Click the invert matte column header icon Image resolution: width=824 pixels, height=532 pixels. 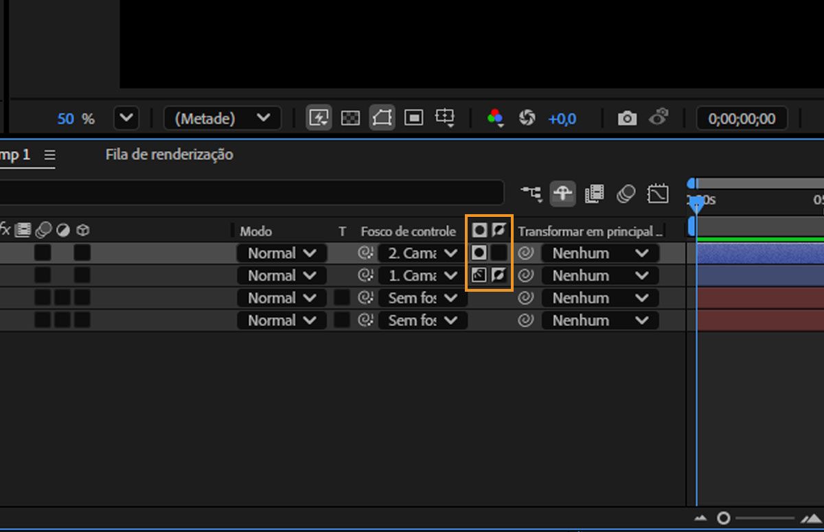pyautogui.click(x=499, y=229)
